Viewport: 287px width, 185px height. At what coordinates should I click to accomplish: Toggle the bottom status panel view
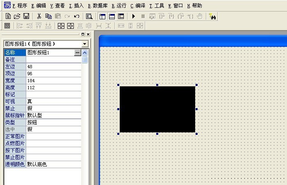112,16
